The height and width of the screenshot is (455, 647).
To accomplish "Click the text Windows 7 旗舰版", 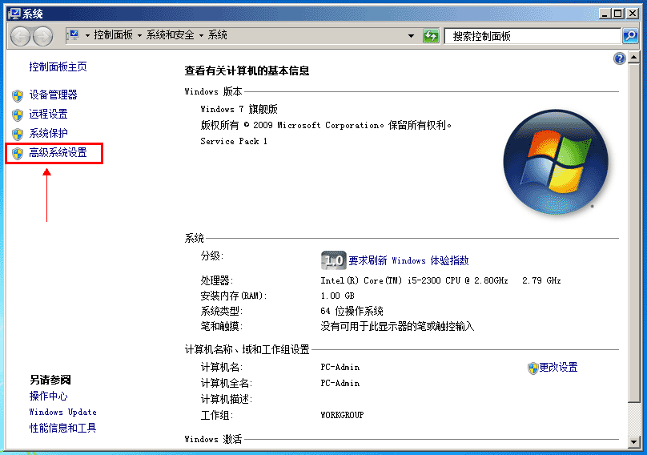I will pyautogui.click(x=239, y=109).
